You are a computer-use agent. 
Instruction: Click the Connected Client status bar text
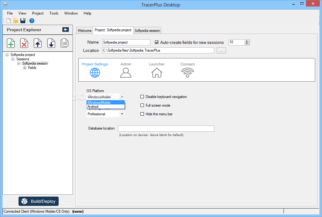(44, 211)
